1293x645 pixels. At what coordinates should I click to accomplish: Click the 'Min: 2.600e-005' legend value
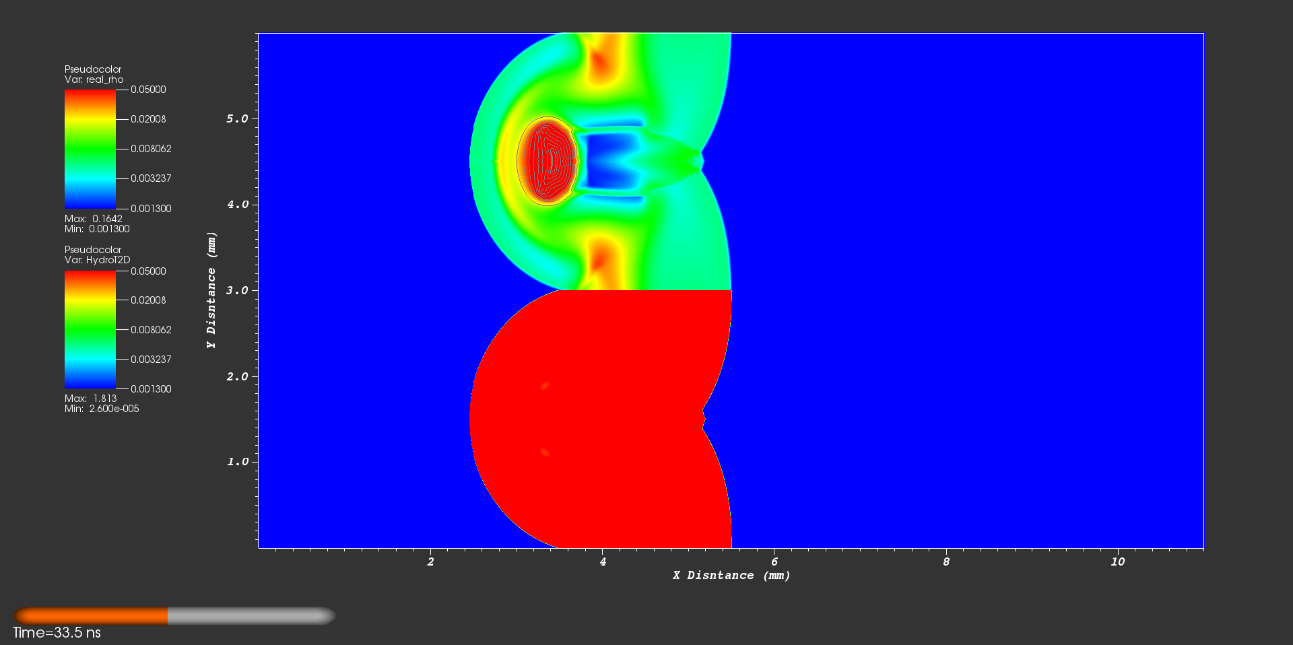(102, 409)
